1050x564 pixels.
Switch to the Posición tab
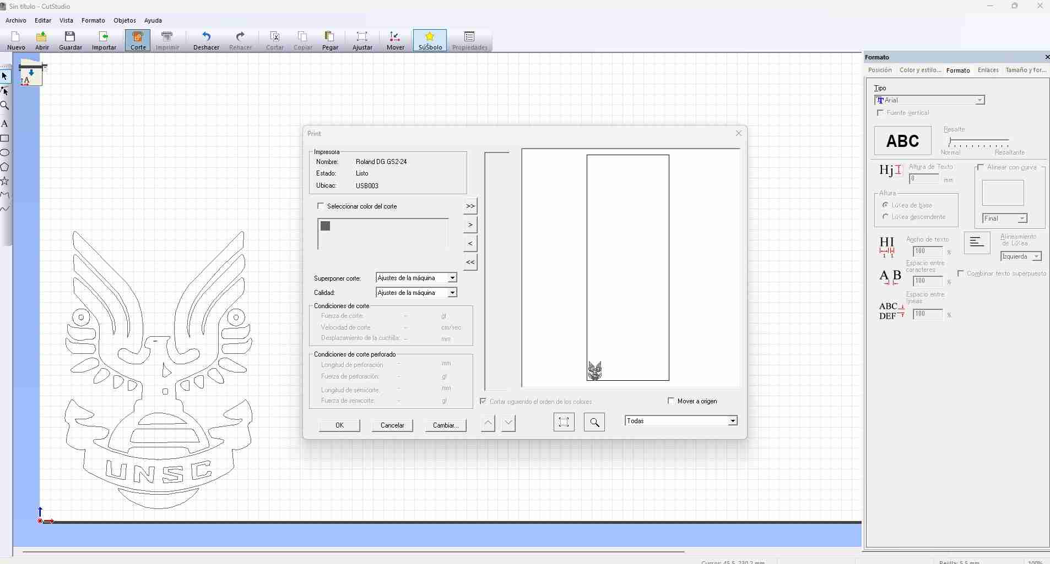[x=880, y=70]
